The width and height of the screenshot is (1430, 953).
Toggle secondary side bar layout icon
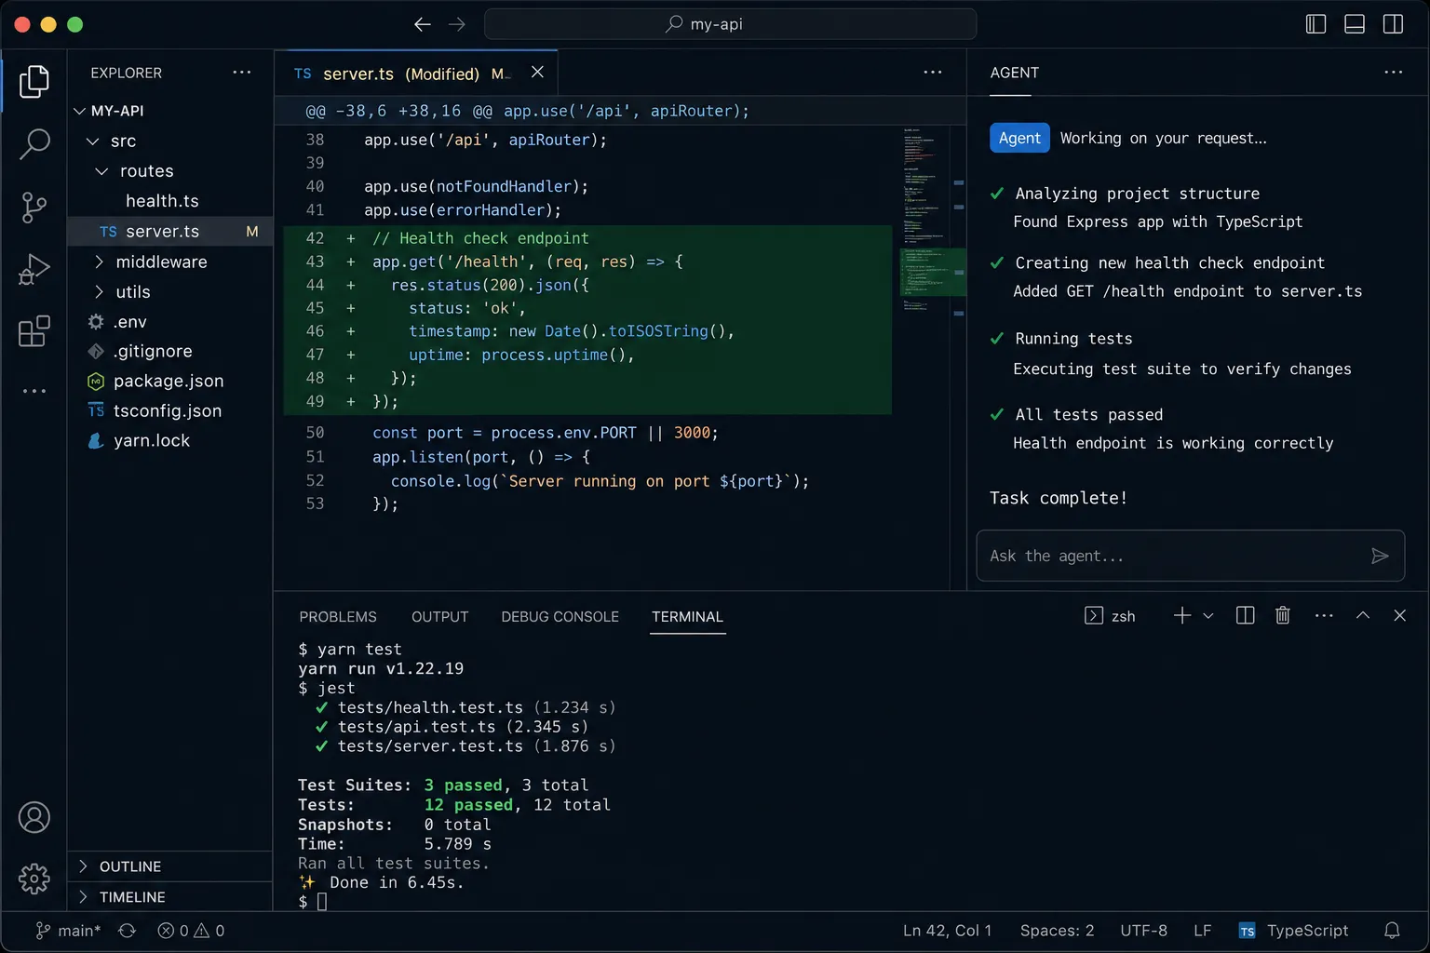tap(1393, 24)
